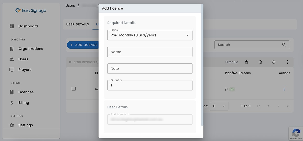Screen dimensions: 303x141
Task: Tick the licence row checkbox
Action: [x=74, y=89]
